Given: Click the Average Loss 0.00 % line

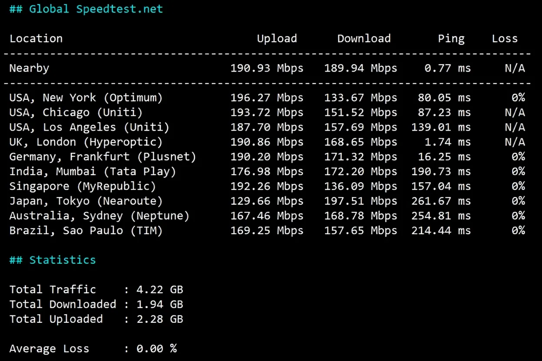Looking at the screenshot, I should tap(93, 348).
